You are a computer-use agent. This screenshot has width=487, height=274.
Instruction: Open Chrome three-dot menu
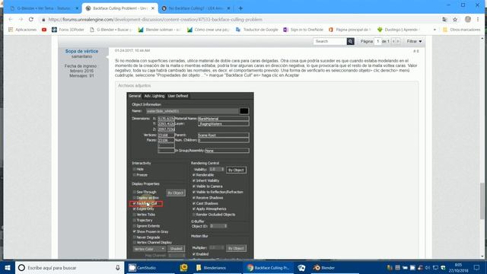click(478, 19)
